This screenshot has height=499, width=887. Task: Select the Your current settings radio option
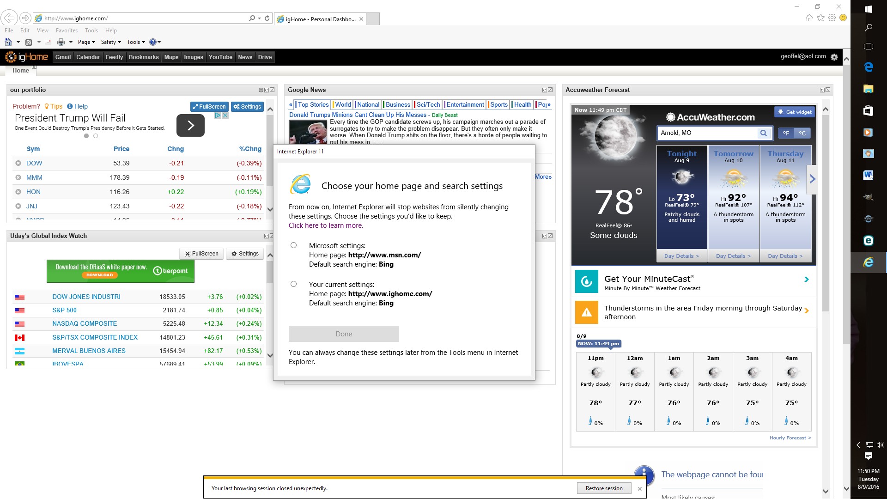pos(293,284)
